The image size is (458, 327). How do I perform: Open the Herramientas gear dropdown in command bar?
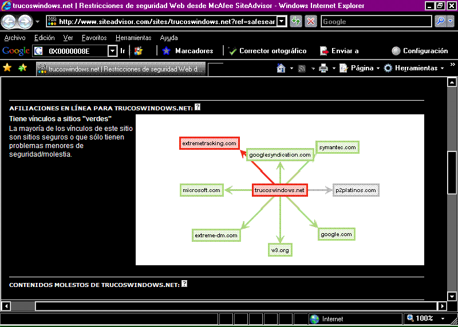pos(414,68)
